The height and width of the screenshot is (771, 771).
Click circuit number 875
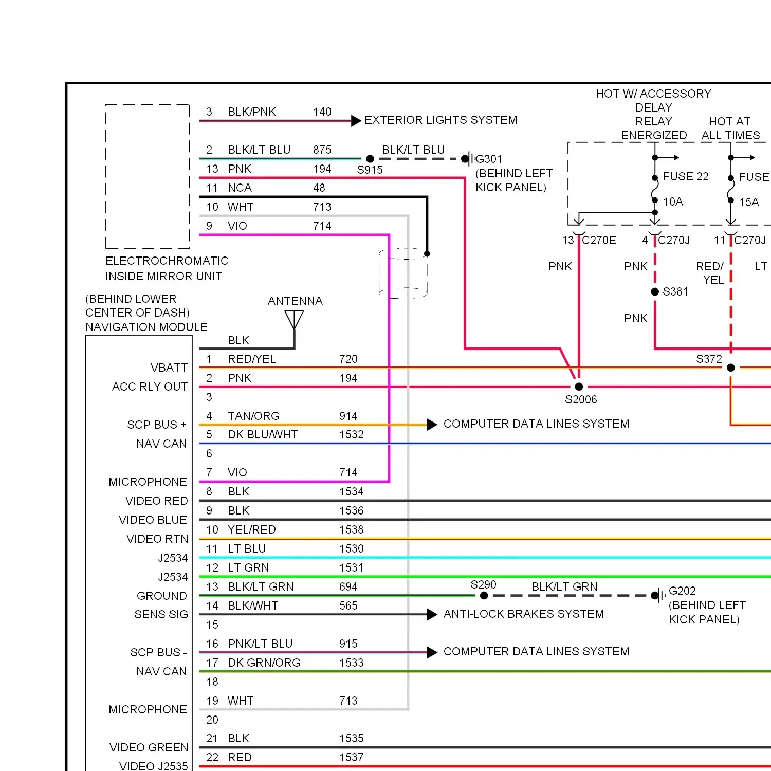point(322,150)
